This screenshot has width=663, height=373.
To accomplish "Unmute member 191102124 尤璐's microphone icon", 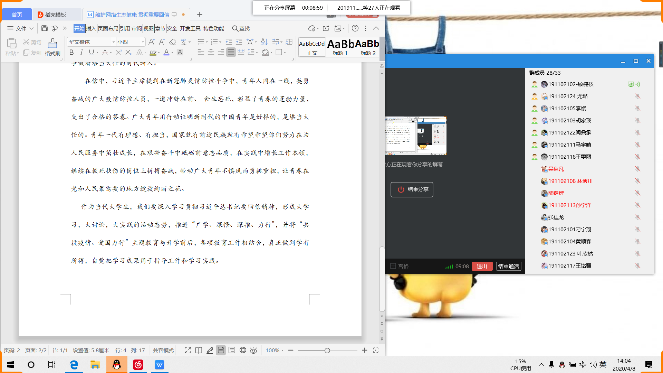I will point(637,96).
